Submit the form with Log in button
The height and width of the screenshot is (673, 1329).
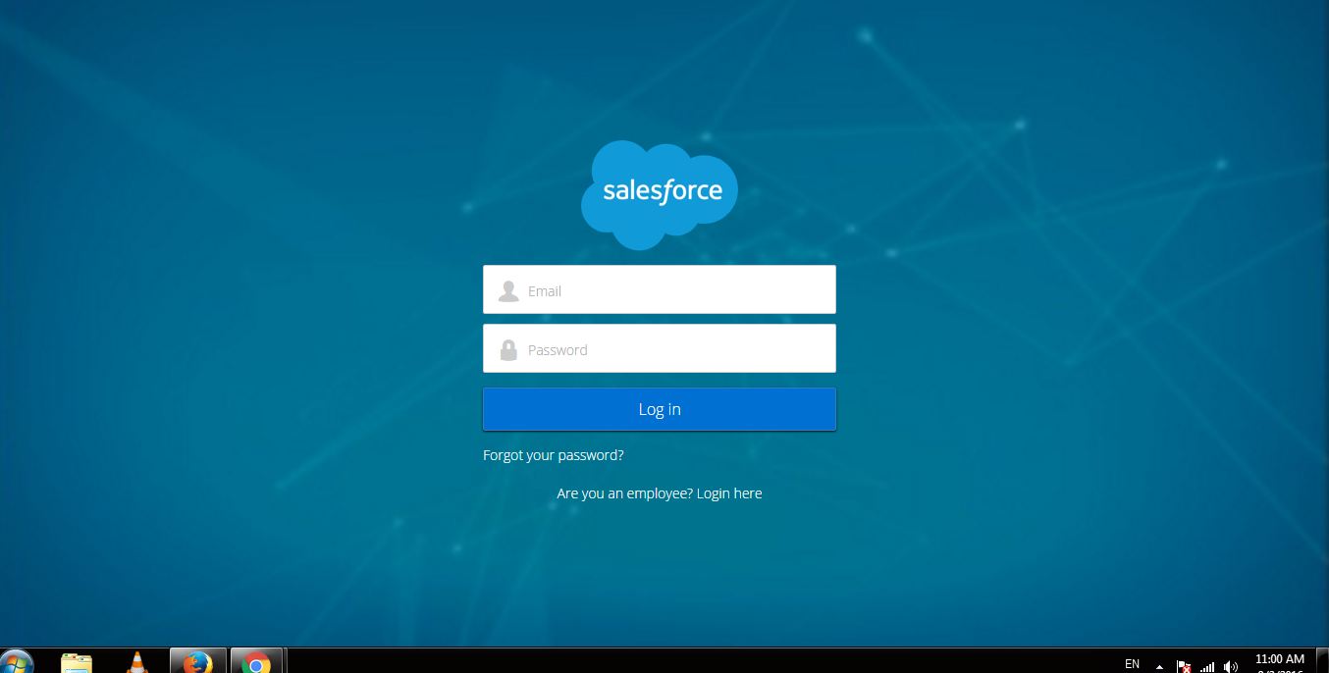(660, 409)
